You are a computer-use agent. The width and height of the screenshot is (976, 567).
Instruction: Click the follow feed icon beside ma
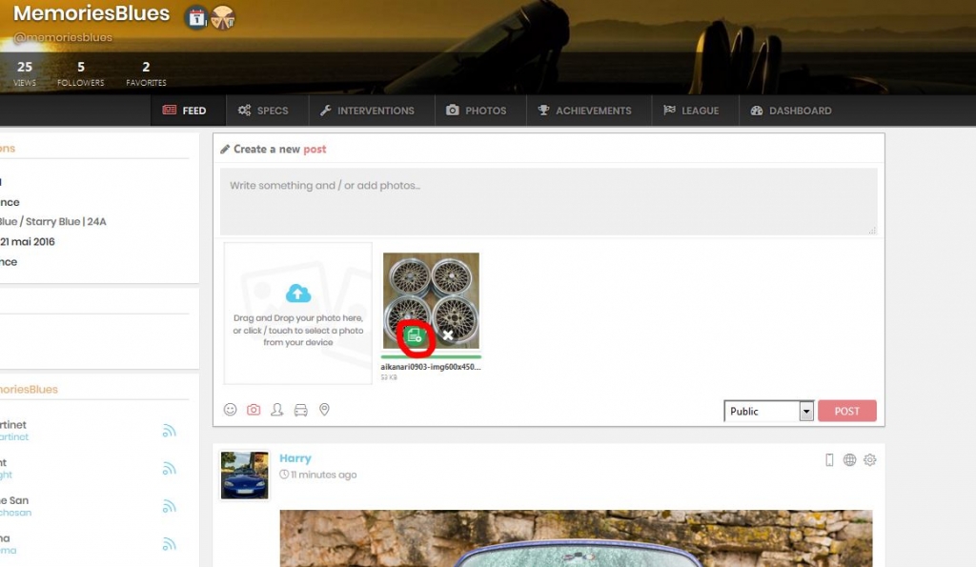(169, 544)
